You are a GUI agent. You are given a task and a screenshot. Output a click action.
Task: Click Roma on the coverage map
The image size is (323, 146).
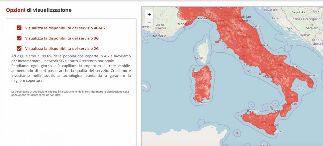click(243, 59)
